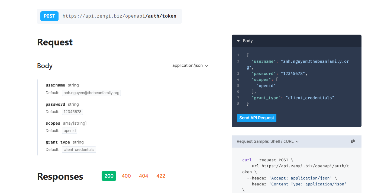
Task: Click "openid" value in JSON editor
Action: (266, 86)
